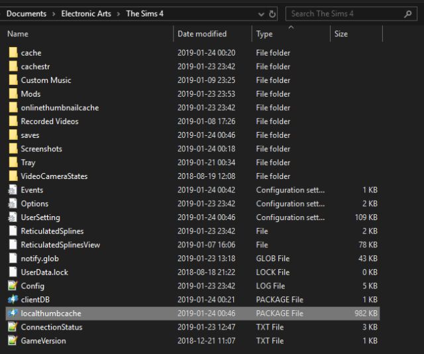Select the Mods folder icon

(13, 93)
